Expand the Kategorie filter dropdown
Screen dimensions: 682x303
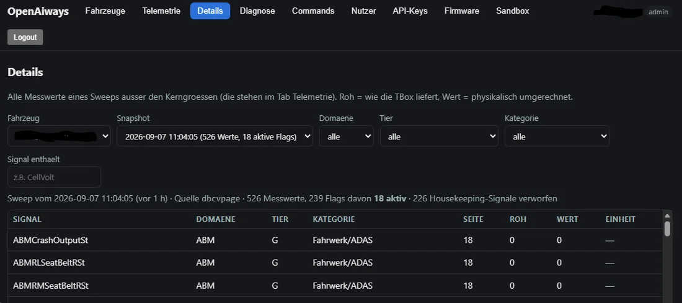click(557, 136)
